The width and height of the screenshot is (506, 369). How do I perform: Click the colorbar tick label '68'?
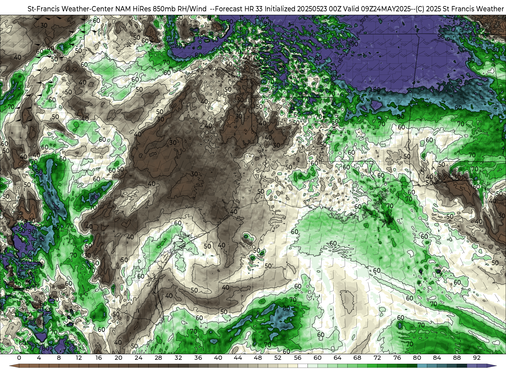[357, 358]
